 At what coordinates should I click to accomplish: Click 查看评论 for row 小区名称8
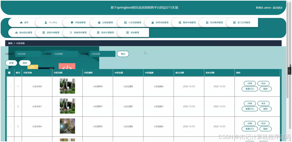coord(250,89)
